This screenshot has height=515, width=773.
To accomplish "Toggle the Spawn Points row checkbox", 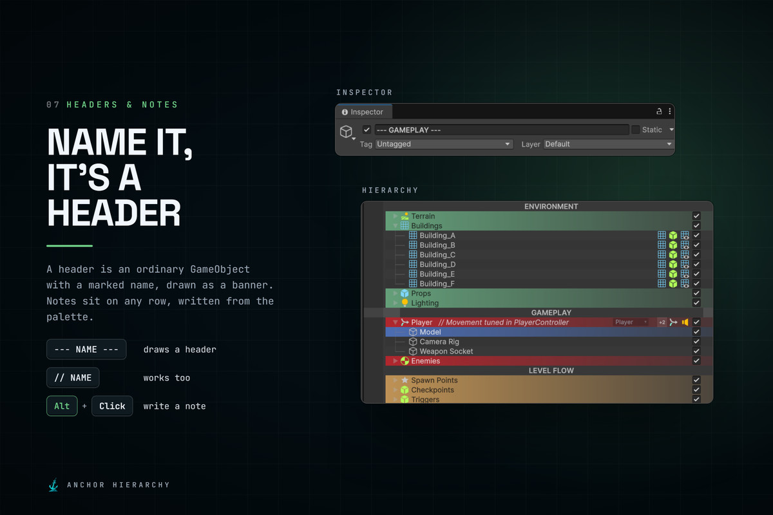I will [x=696, y=380].
